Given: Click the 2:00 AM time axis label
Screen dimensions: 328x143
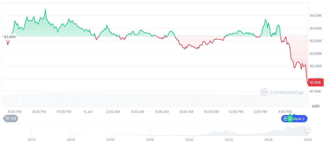Looking at the screenshot, I should tap(113, 112).
